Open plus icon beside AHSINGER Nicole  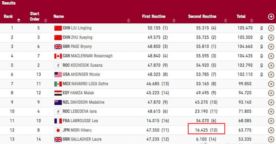click(x=271, y=75)
